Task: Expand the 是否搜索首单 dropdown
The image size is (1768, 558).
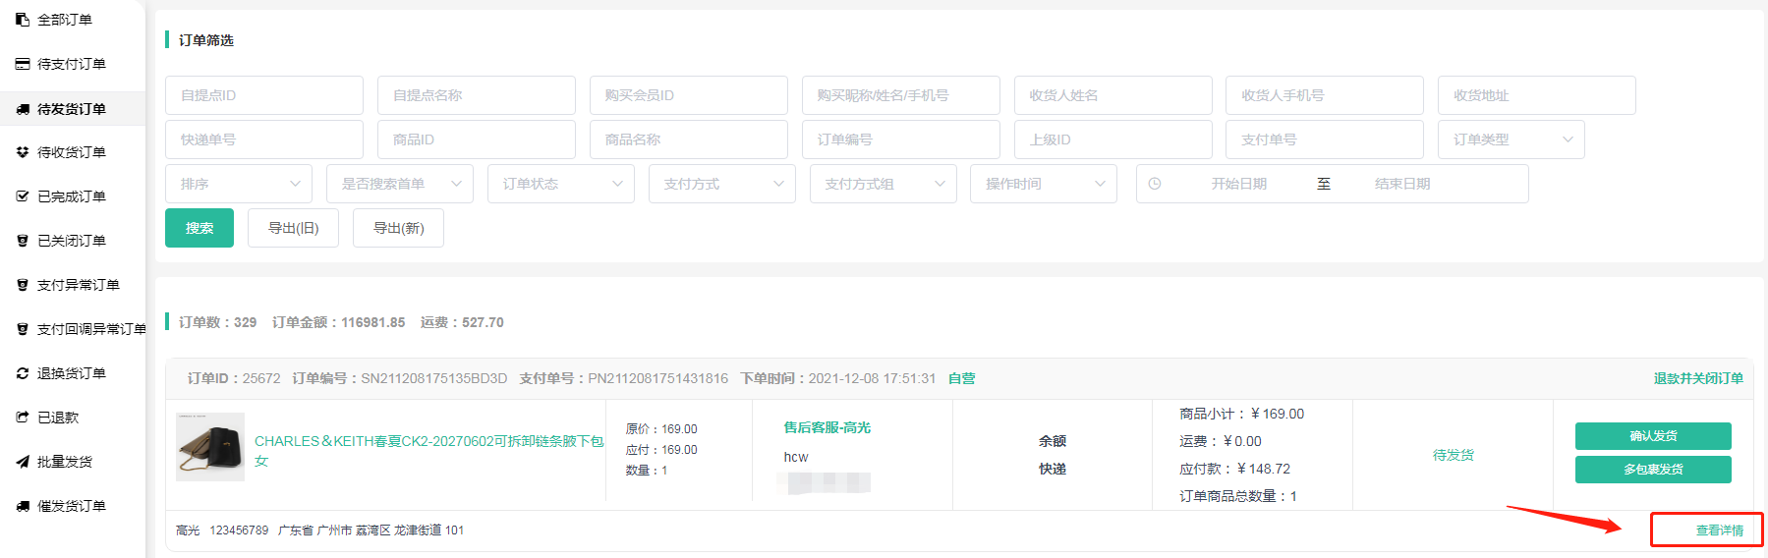Action: 400,184
